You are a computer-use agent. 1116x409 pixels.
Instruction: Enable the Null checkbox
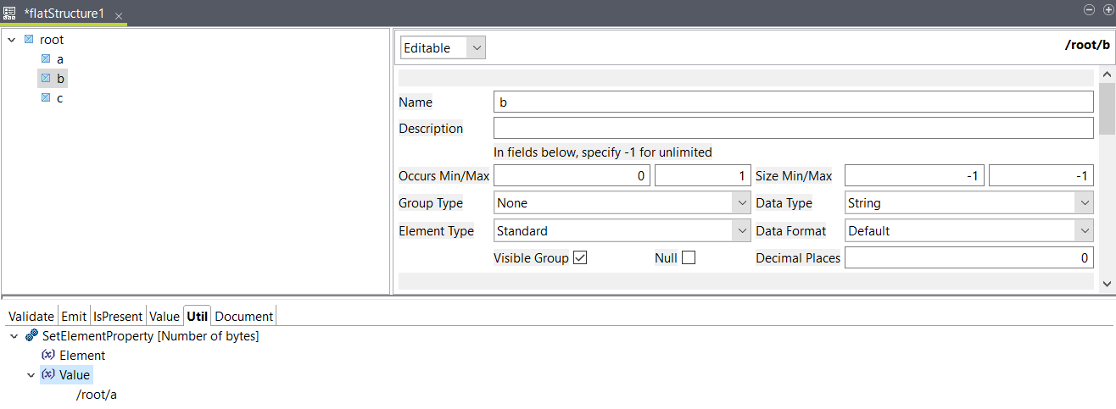pyautogui.click(x=689, y=258)
